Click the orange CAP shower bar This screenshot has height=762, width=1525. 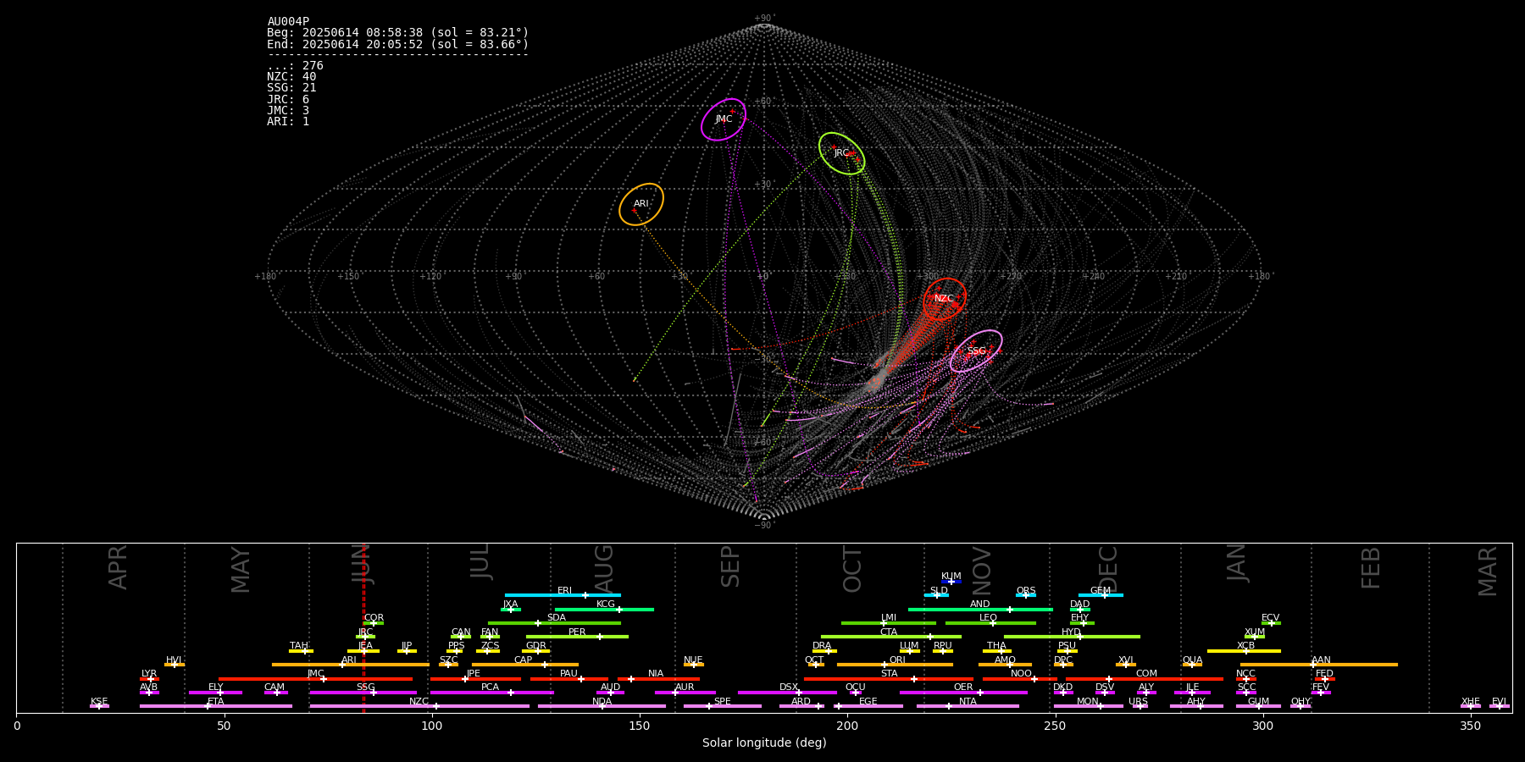pyautogui.click(x=524, y=664)
